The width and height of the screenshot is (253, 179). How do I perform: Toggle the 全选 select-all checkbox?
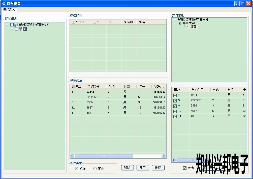pos(185,168)
